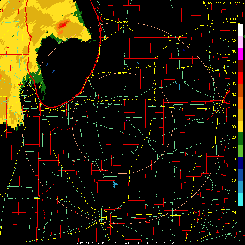The image size is (245, 245).
Task: Click the 26 legend value
Action: point(234,137)
